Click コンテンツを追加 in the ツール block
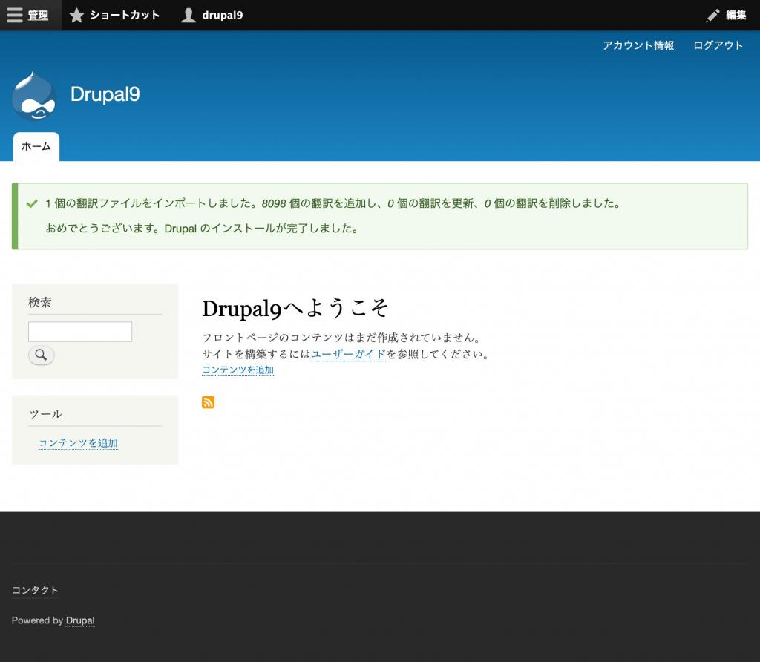 click(78, 443)
